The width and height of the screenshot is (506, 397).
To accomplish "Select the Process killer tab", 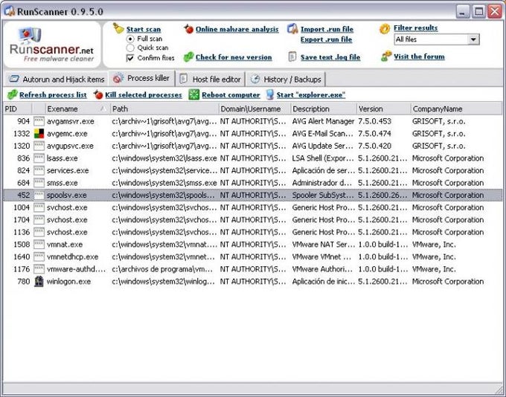I will 142,78.
